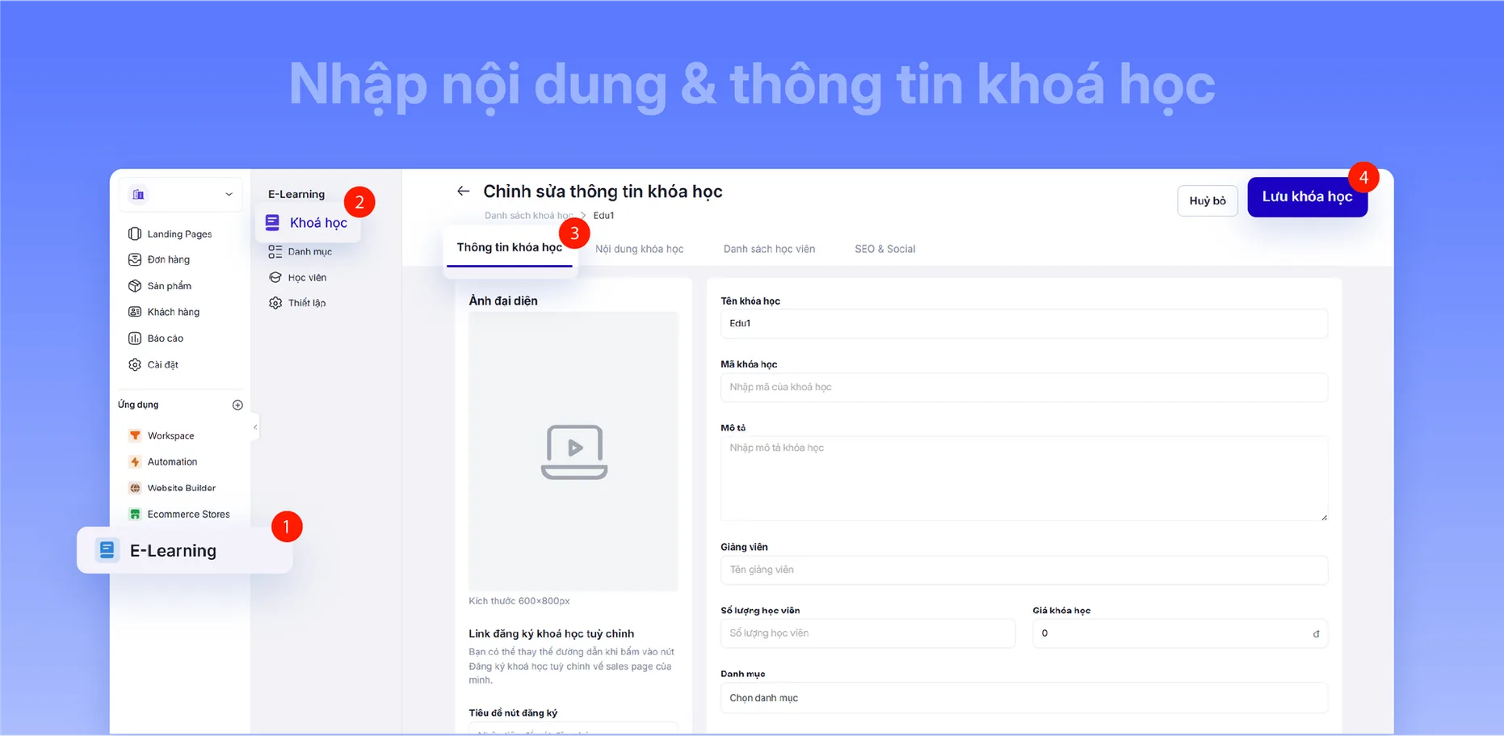This screenshot has width=1504, height=736.
Task: Focus the Giảng viên name field
Action: click(x=1023, y=570)
